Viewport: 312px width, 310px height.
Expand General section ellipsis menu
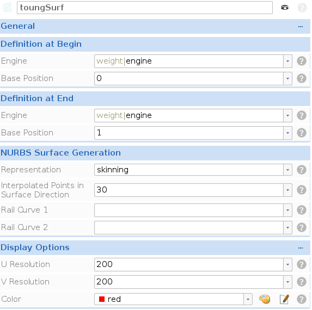click(x=301, y=27)
